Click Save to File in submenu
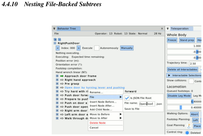Viewport: 203px width, 136px height. (132, 109)
